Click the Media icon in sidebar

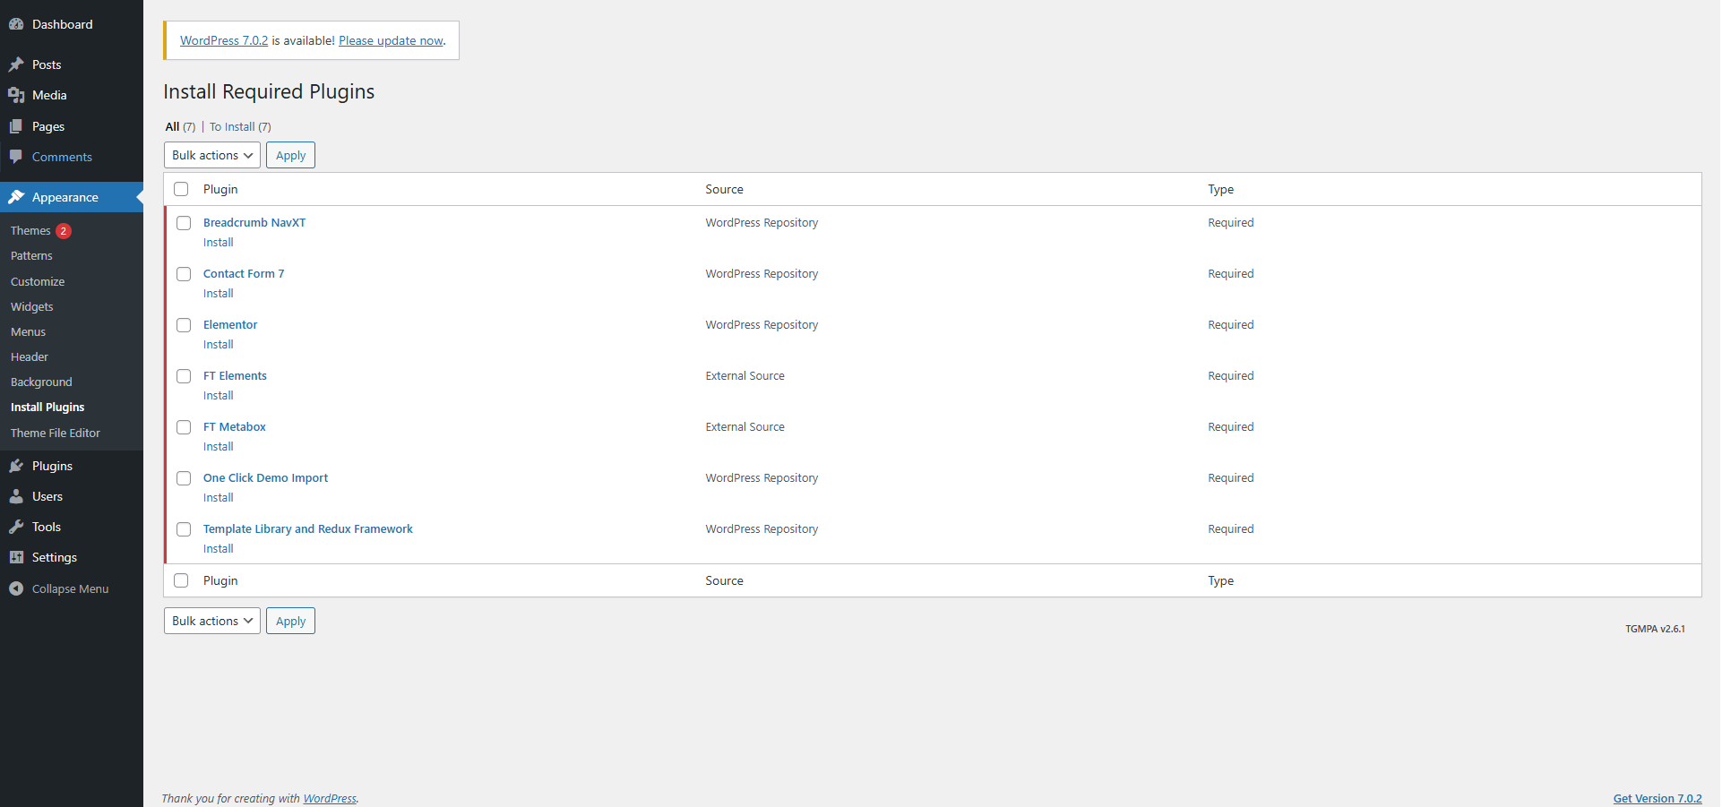16,95
